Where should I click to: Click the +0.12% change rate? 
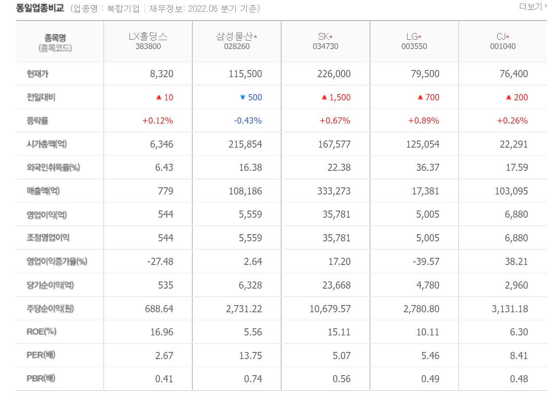pos(158,121)
